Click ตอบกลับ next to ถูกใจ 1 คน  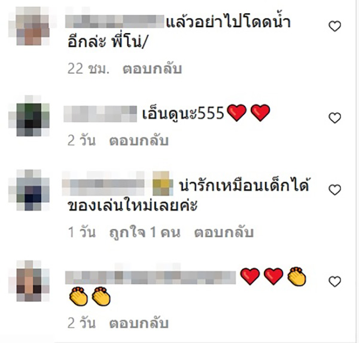tap(224, 232)
